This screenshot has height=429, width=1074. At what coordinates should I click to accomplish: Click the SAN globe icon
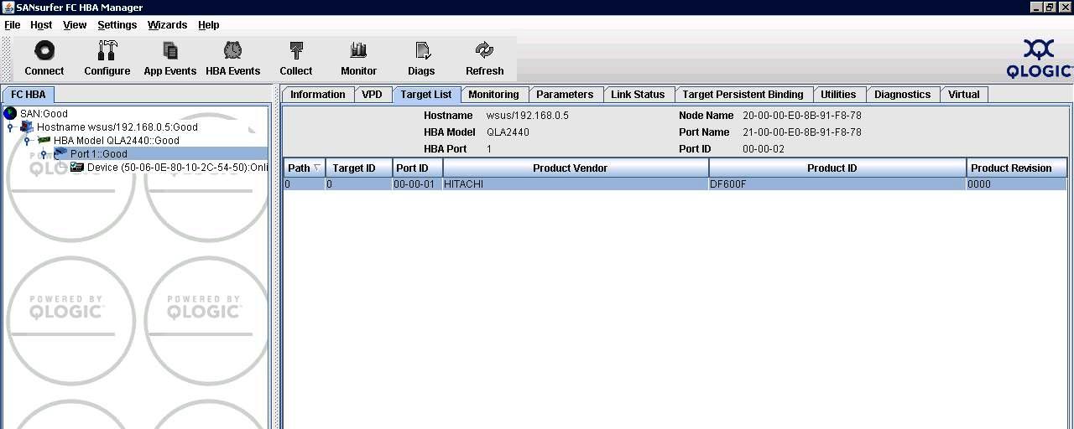11,113
